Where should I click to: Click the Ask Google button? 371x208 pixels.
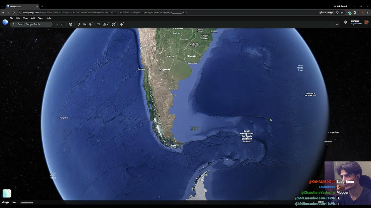click(x=327, y=12)
